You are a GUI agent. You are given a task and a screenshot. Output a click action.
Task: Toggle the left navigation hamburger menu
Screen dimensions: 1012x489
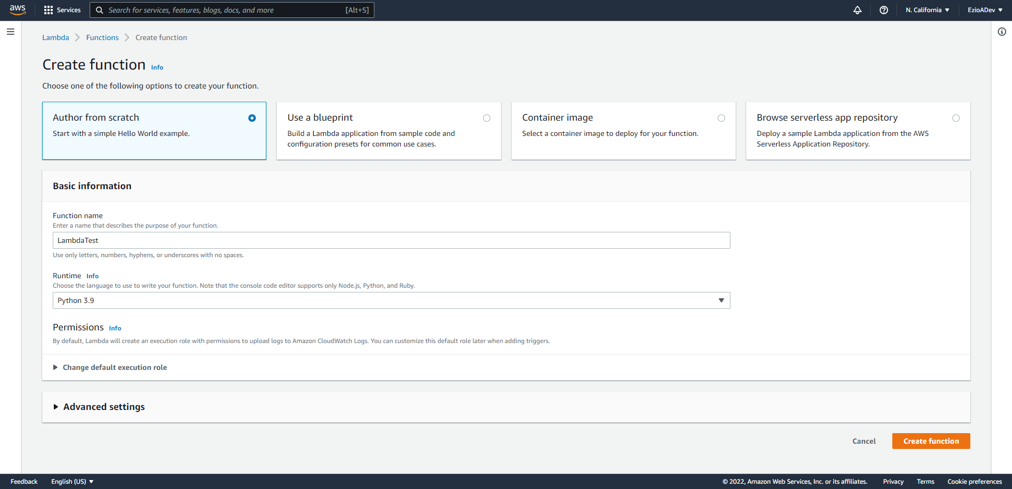pos(11,32)
